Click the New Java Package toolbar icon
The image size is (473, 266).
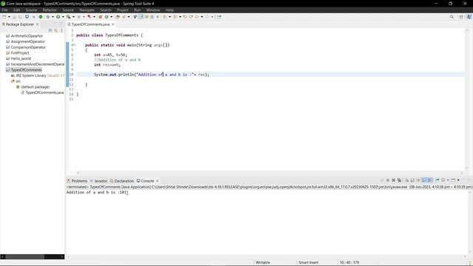click(101, 17)
